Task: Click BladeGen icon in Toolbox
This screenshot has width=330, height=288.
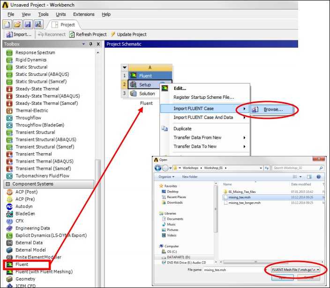Action: 9,214
